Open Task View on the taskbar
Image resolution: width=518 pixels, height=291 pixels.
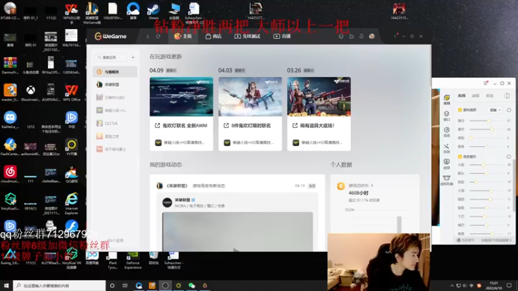[x=125, y=285]
